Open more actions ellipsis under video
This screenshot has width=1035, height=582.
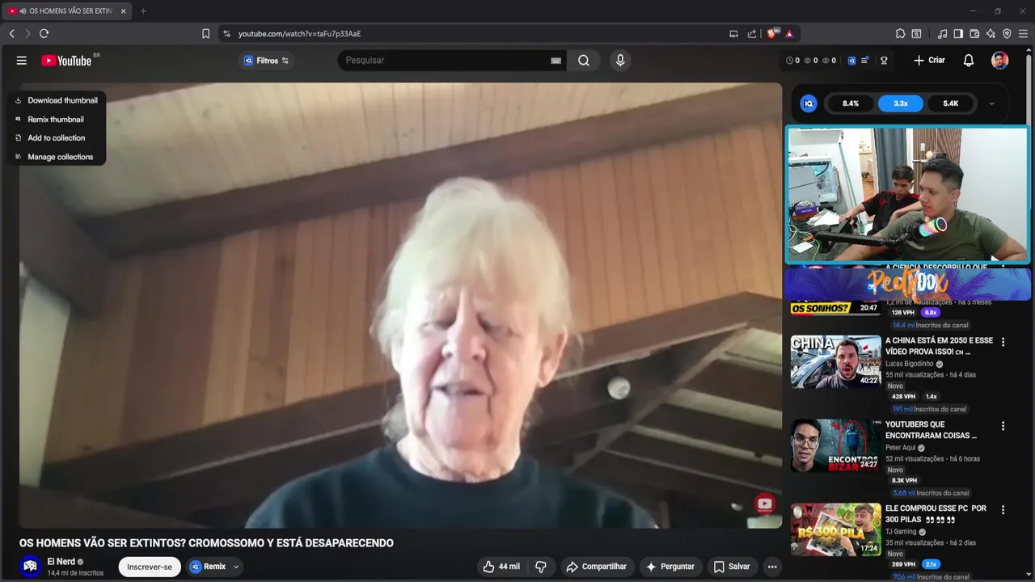coord(772,567)
